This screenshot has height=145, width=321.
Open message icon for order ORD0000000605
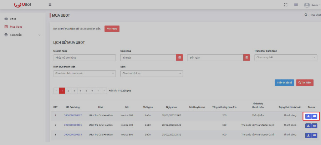tap(315, 135)
